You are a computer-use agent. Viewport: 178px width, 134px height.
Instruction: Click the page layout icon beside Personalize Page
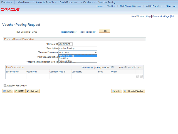(x=172, y=16)
